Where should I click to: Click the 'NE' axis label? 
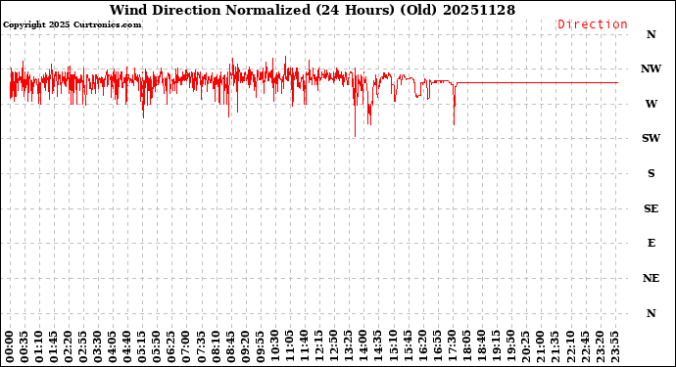(x=651, y=278)
